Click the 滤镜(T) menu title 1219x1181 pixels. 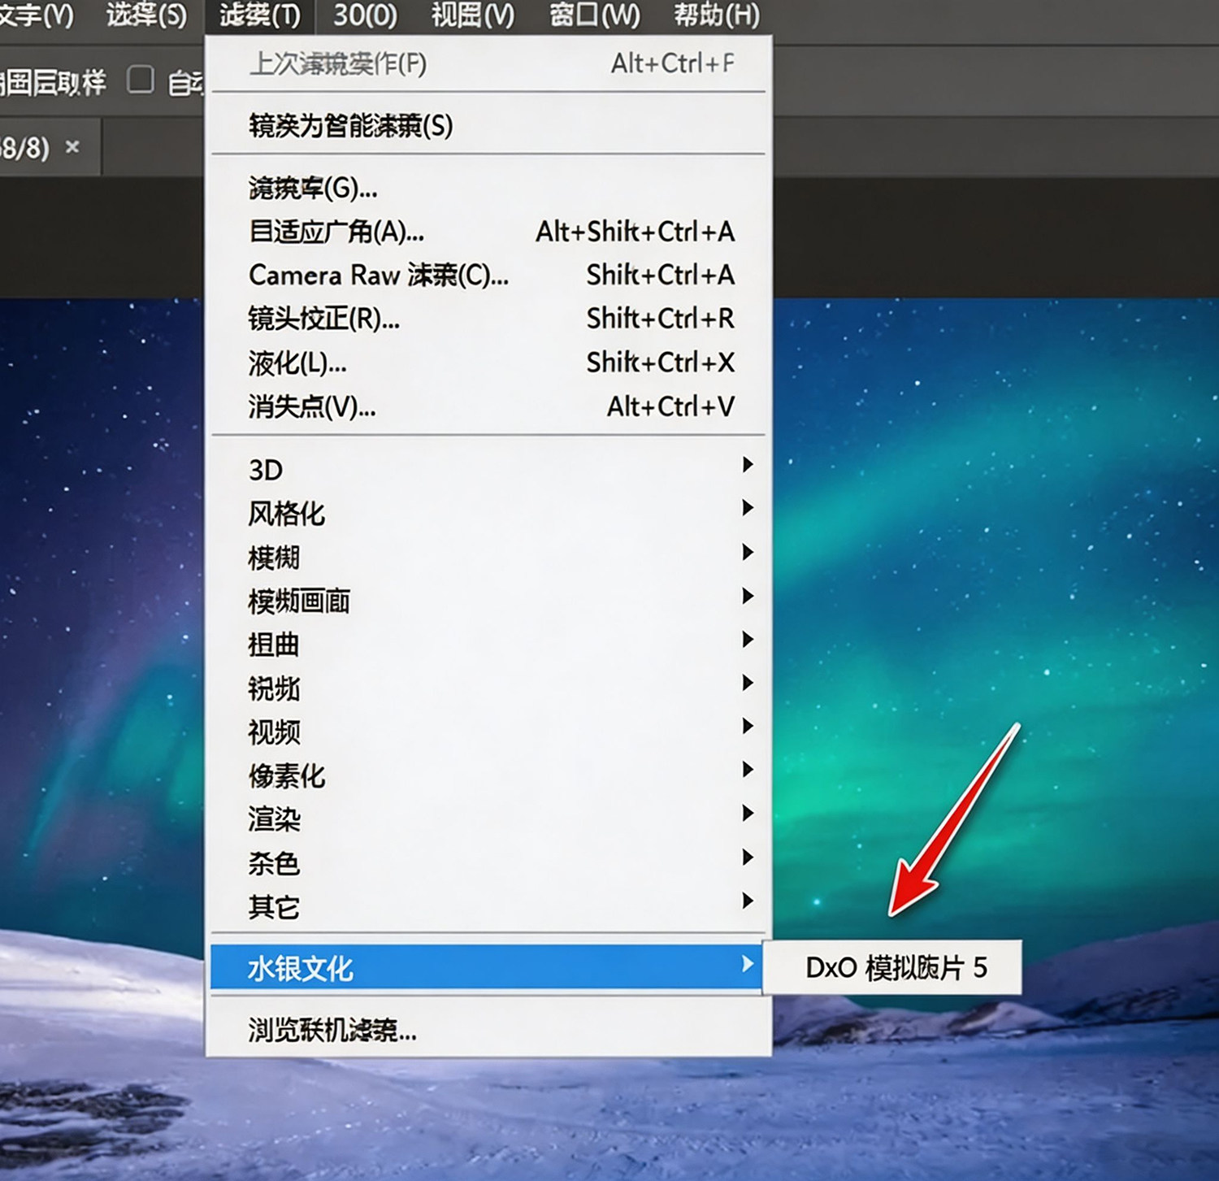click(260, 15)
